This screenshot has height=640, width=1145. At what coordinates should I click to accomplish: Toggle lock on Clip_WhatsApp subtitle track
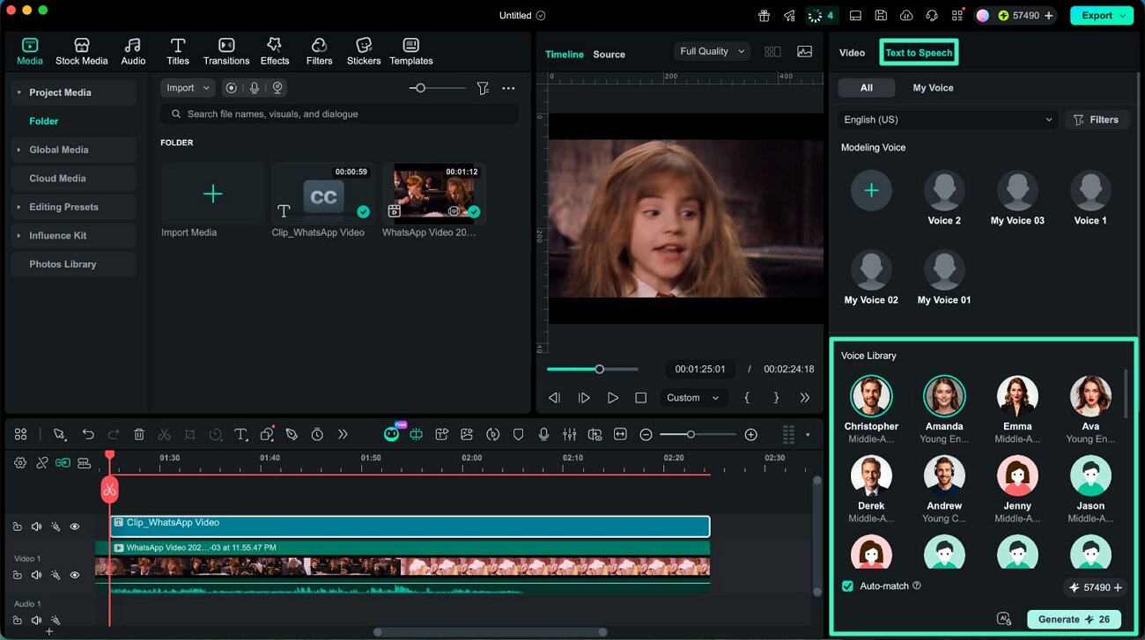click(17, 526)
